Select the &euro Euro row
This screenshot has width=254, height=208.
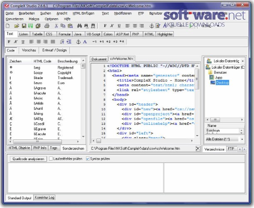tap(44, 83)
